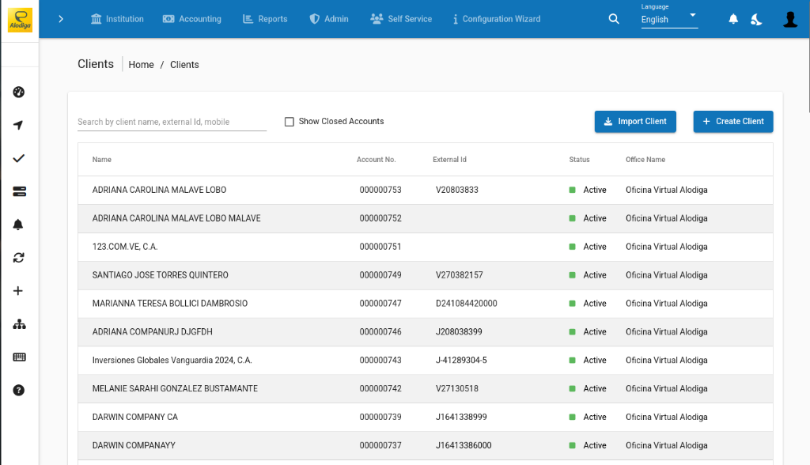The height and width of the screenshot is (465, 810).
Task: Open the Self Service menu
Action: (400, 18)
